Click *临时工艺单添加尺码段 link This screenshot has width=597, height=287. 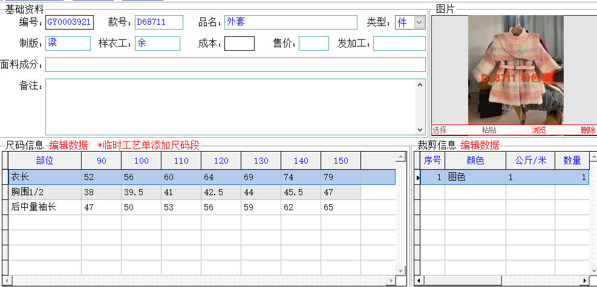[x=148, y=145]
